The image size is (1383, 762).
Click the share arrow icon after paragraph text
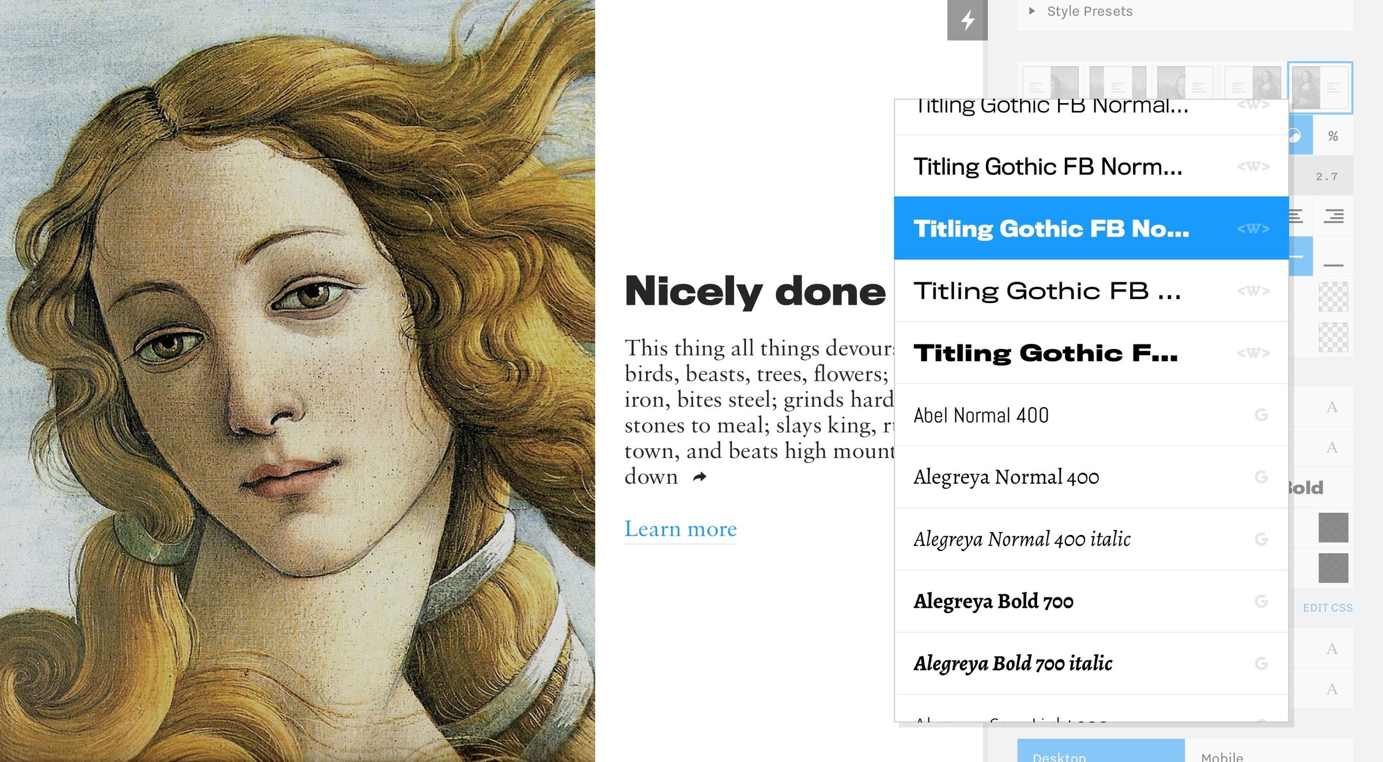700,477
